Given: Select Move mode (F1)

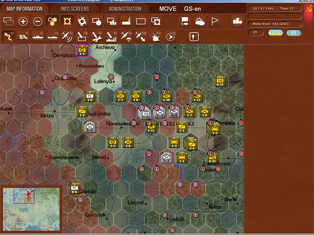Looking at the screenshot, I should pyautogui.click(x=9, y=37).
